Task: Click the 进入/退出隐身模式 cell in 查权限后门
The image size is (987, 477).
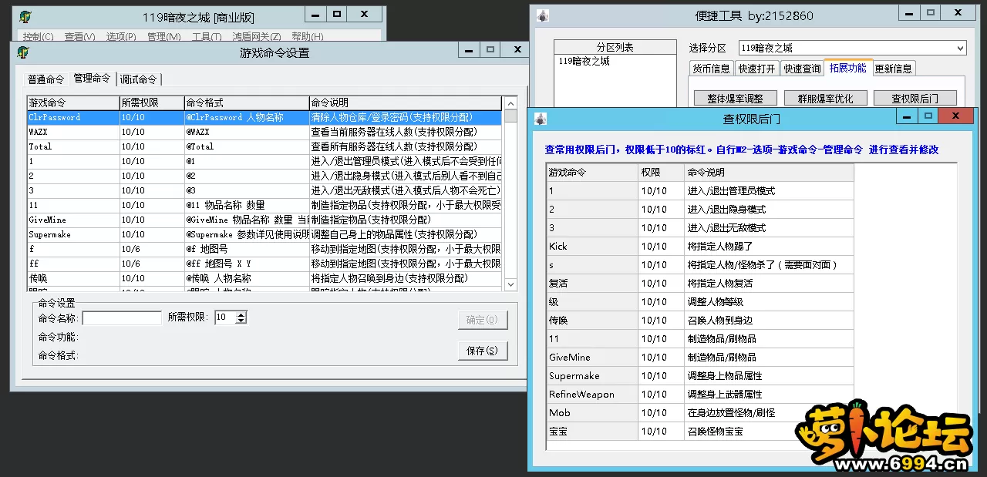Action: [x=769, y=209]
